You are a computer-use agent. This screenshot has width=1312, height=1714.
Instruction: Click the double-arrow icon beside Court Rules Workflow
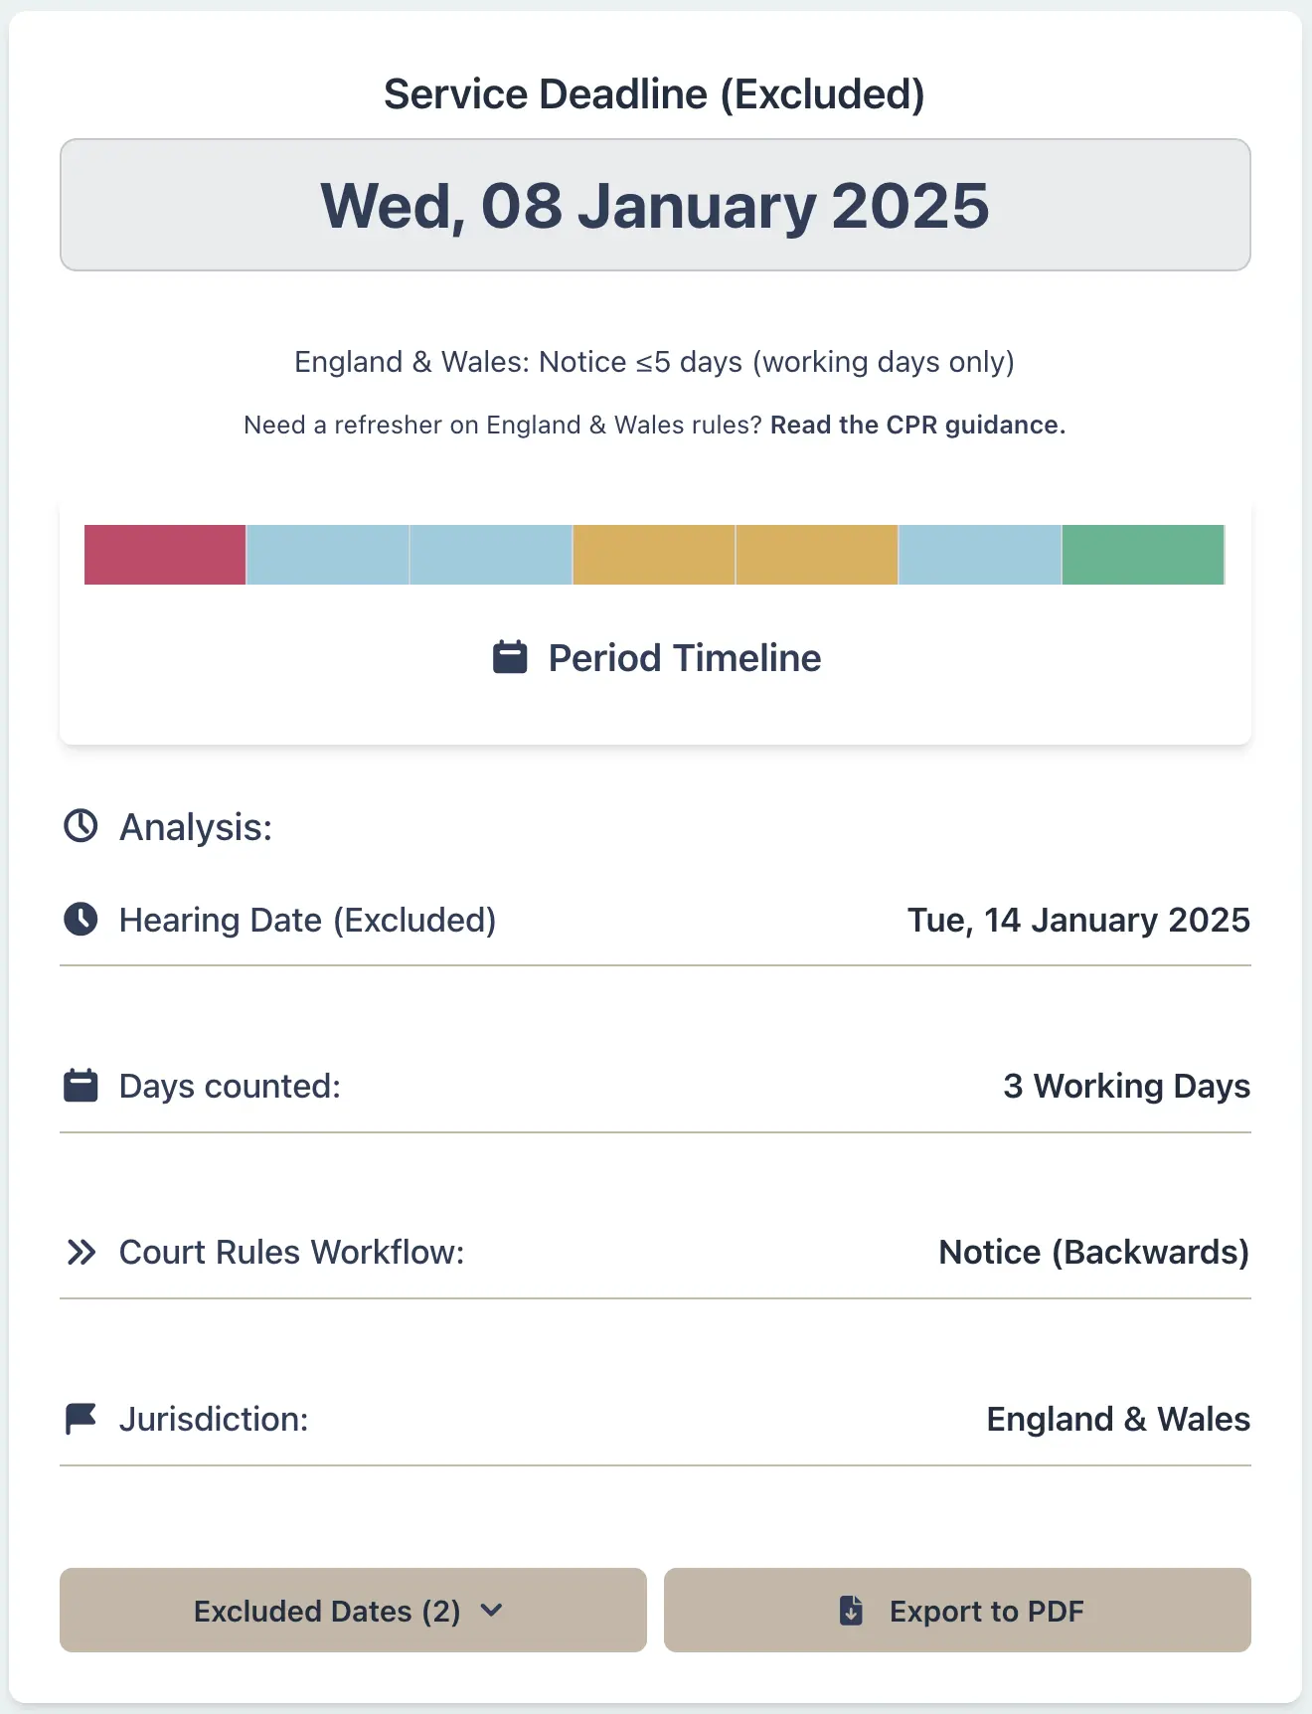pos(82,1252)
